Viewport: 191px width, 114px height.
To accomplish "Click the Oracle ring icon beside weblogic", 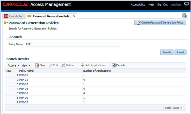I will pyautogui.click(x=186, y=4).
